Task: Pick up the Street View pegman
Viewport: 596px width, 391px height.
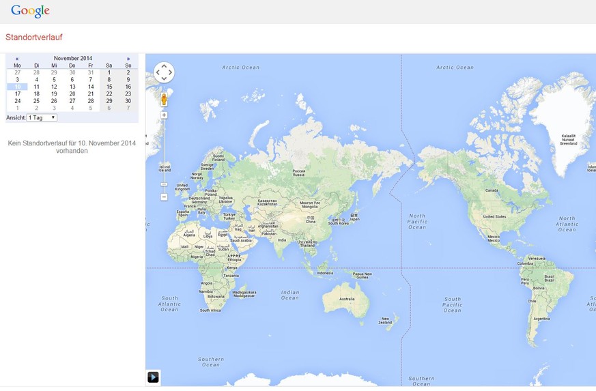Action: [x=164, y=100]
